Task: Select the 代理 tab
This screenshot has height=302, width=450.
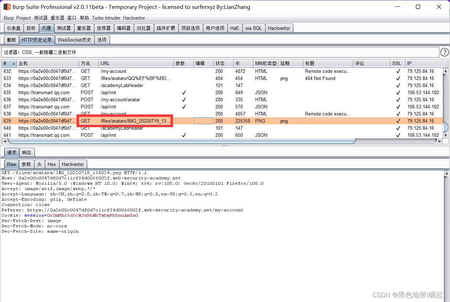Action: (x=46, y=28)
